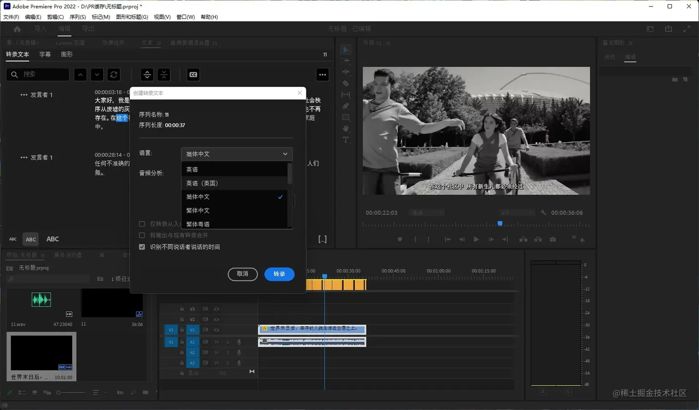Click the blue playhead in program monitor
Screen dimensions: 699x410
(500, 224)
